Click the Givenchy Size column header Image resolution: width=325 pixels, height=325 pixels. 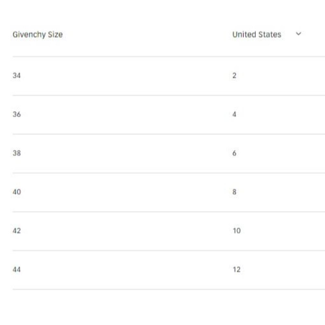click(x=37, y=34)
